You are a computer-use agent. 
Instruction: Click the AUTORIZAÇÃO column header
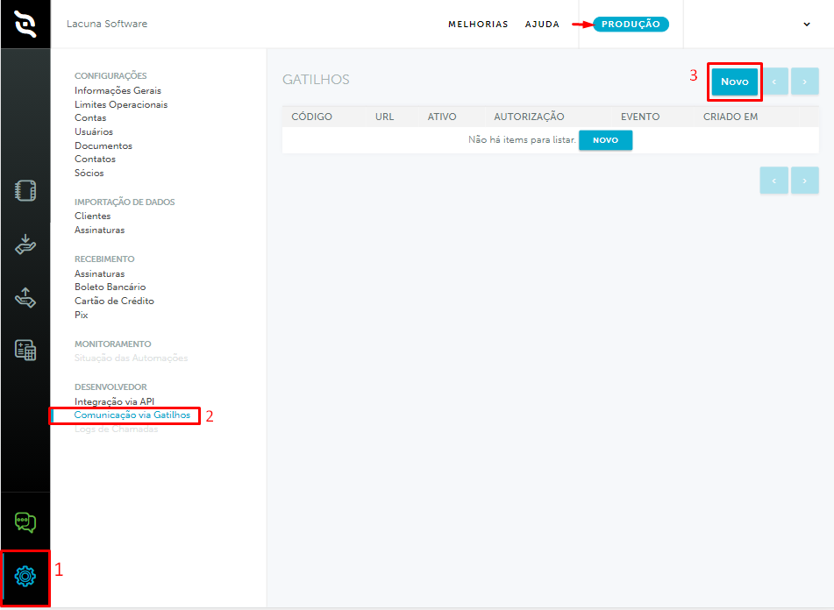coord(529,117)
